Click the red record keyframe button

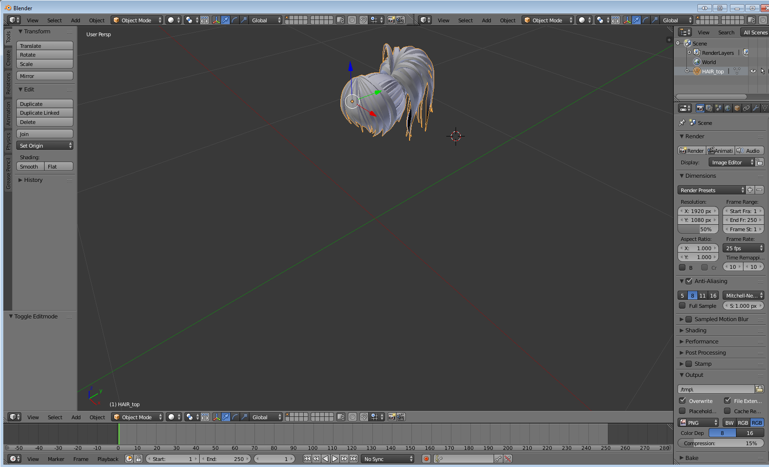tap(426, 459)
